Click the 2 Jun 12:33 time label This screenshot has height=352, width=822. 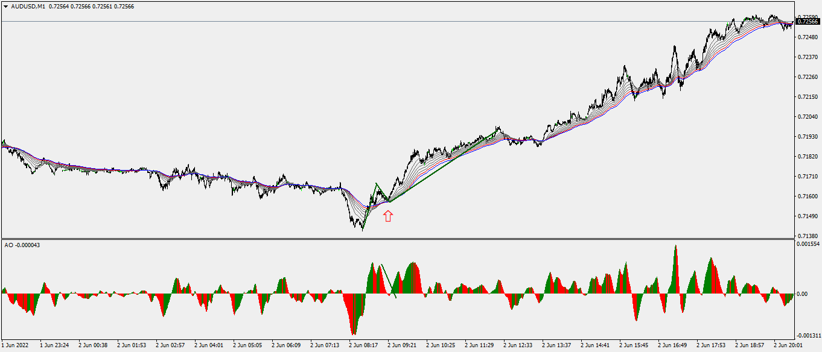click(517, 346)
